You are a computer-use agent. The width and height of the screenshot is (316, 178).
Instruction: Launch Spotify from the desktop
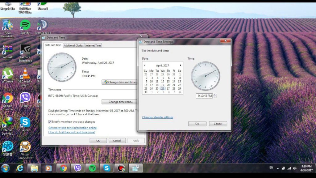coord(25,25)
